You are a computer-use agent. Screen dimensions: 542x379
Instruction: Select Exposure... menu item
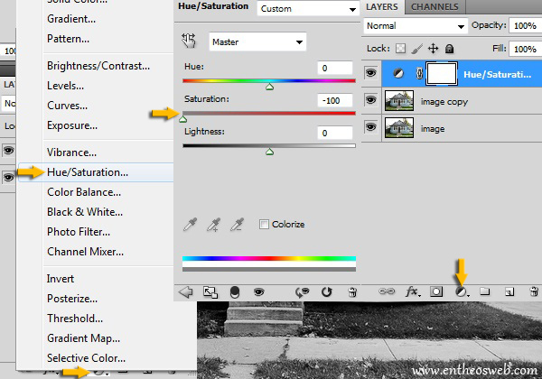pos(72,125)
